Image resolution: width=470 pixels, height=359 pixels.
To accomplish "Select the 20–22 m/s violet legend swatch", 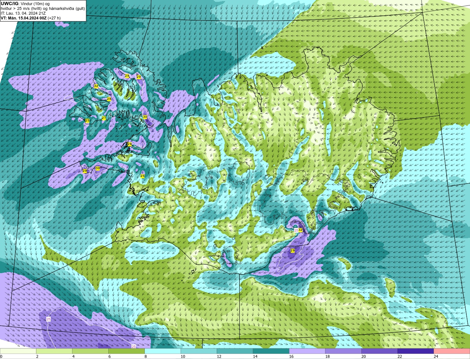I will (380, 351).
